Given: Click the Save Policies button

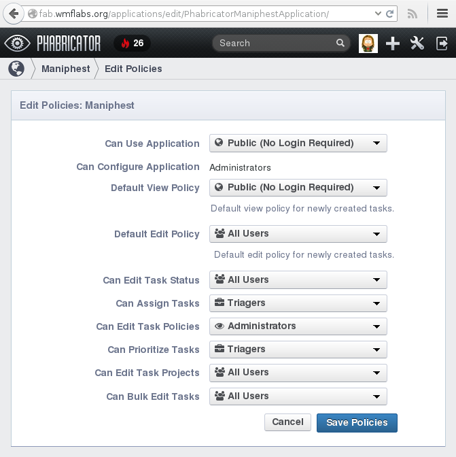Looking at the screenshot, I should pyautogui.click(x=357, y=422).
